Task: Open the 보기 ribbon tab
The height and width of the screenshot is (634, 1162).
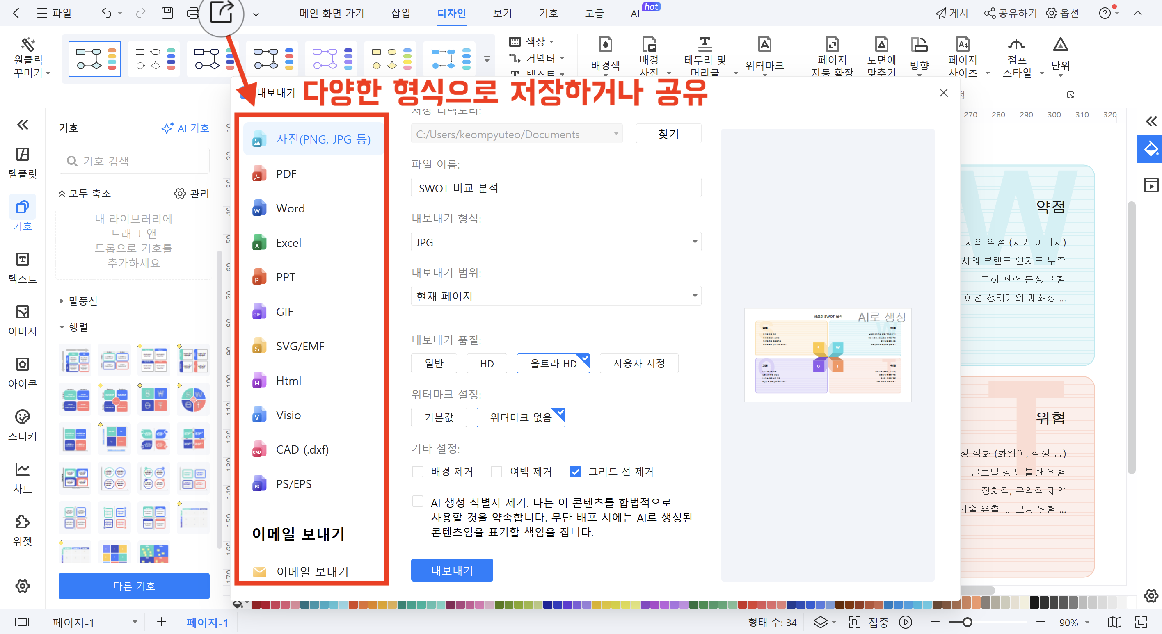Action: (x=502, y=13)
